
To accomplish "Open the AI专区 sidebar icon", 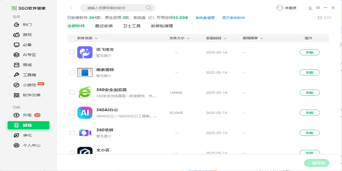I will point(17,55).
